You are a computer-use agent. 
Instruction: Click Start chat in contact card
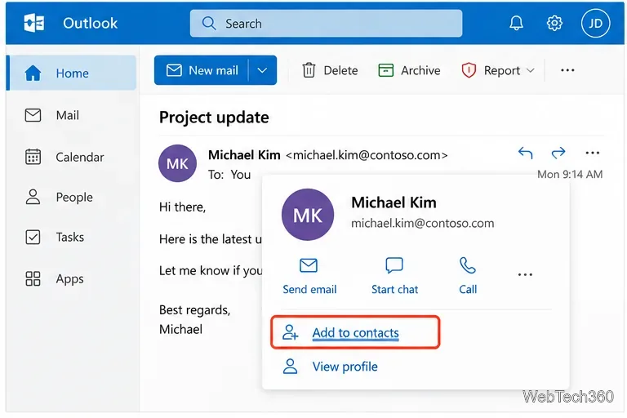tap(394, 277)
